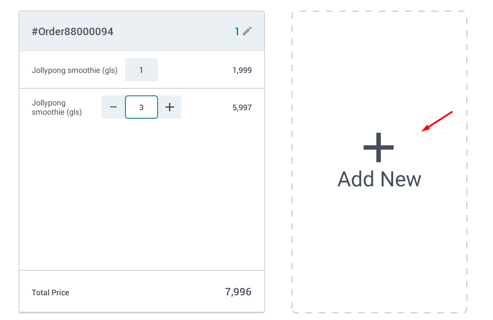This screenshot has height=320, width=493.
Task: Click the large plus icon above Add New
Action: click(x=379, y=148)
